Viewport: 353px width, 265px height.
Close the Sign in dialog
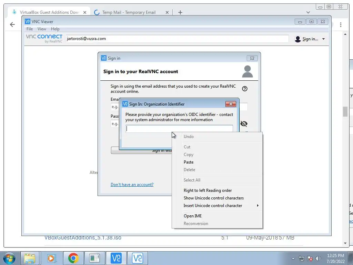coord(252,58)
